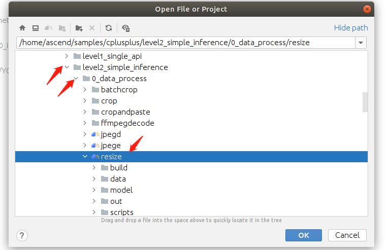Click the Cancel button
This screenshot has height=250, width=390.
click(347, 235)
